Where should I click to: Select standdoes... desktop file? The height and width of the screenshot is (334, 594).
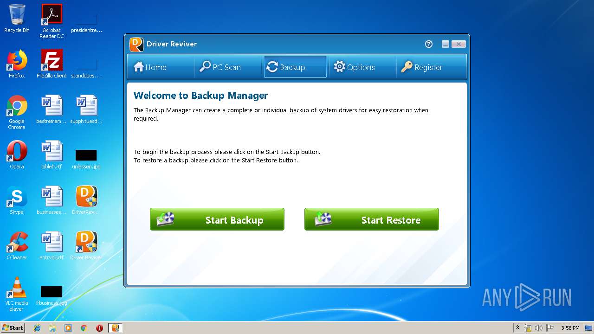pyautogui.click(x=86, y=69)
